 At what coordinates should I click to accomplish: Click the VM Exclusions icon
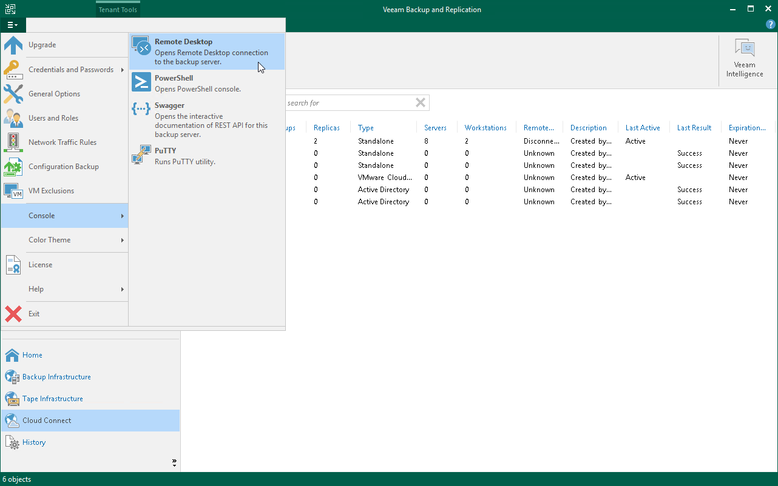pos(13,191)
